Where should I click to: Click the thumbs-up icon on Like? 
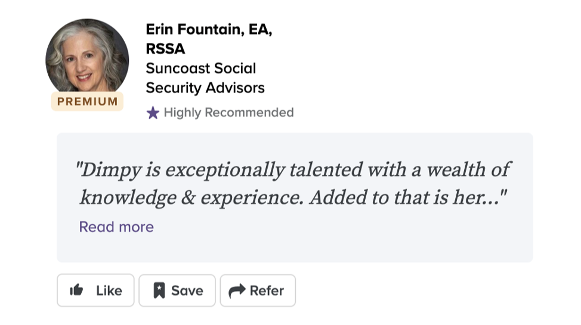coord(76,290)
